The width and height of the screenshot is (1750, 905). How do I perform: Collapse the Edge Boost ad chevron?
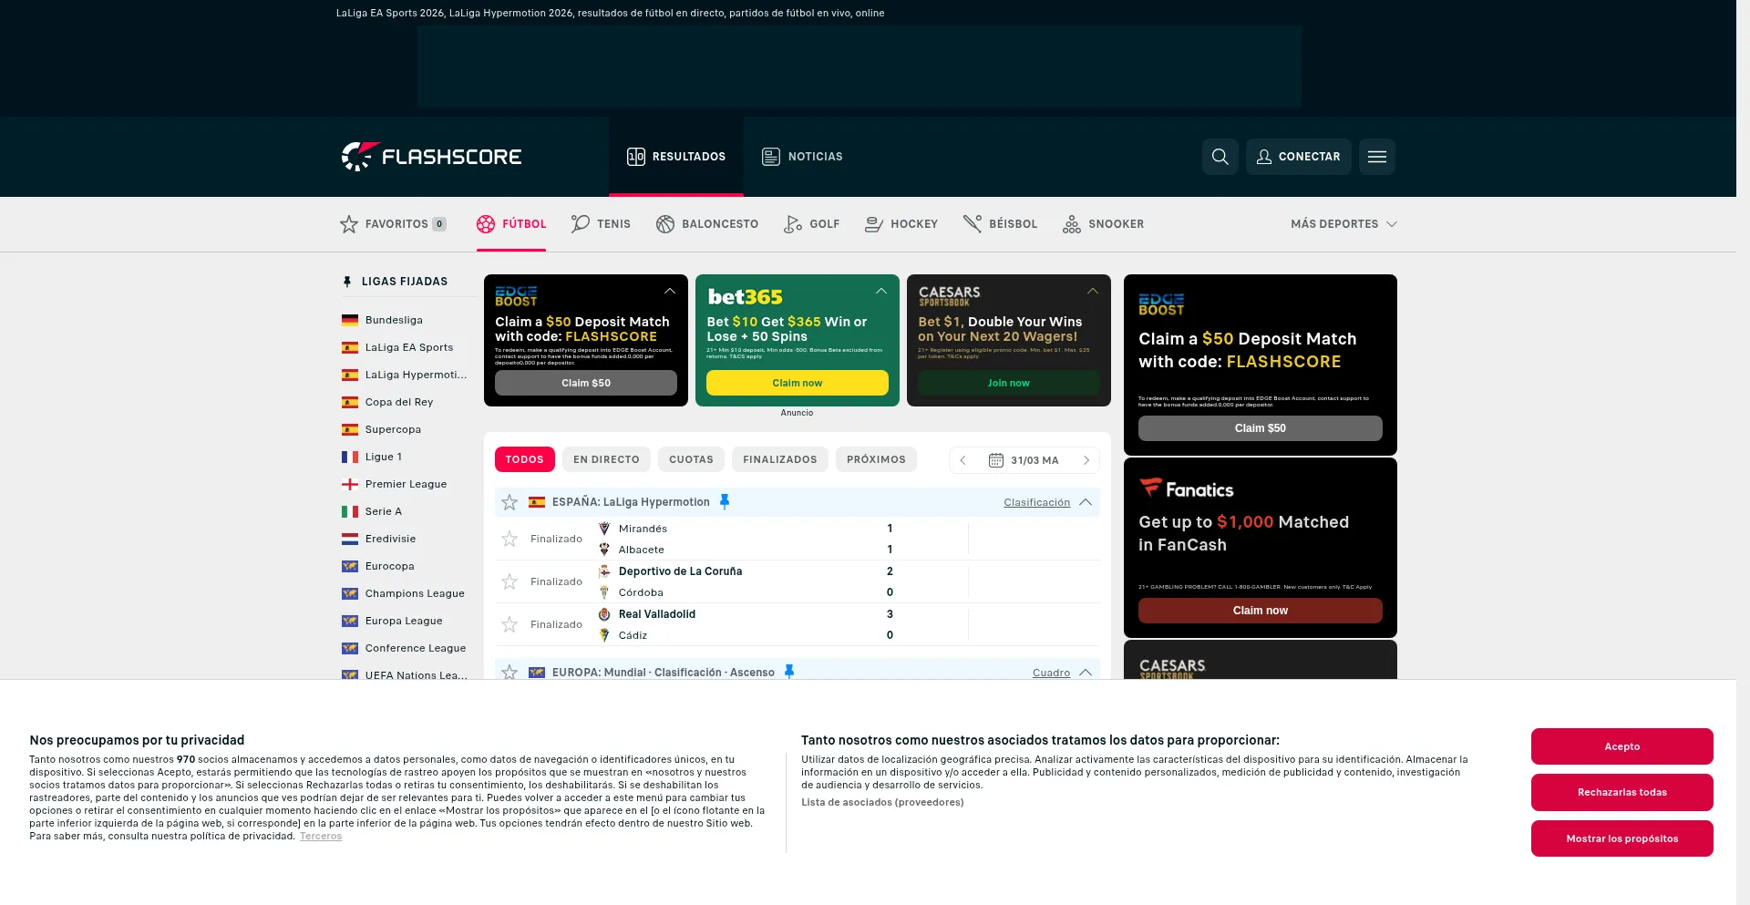coord(670,291)
